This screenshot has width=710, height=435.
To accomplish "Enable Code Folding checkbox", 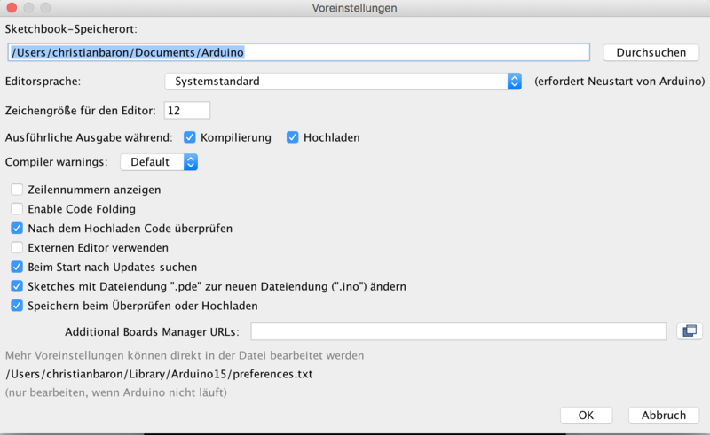I will (17, 209).
